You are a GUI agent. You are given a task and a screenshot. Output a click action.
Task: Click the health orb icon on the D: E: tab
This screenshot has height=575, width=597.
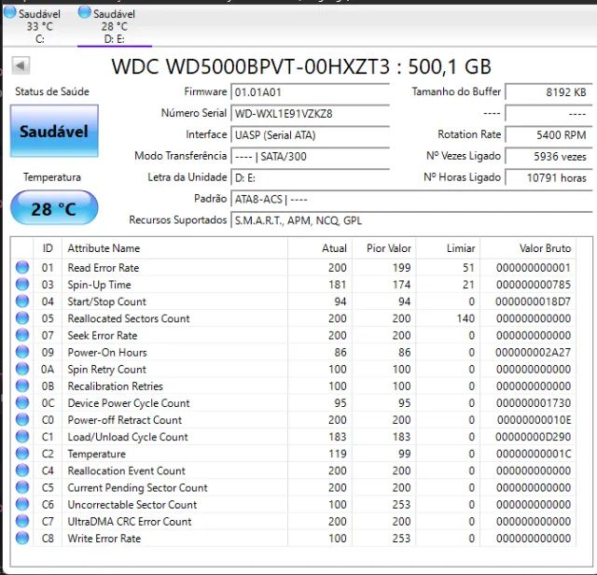pos(85,12)
